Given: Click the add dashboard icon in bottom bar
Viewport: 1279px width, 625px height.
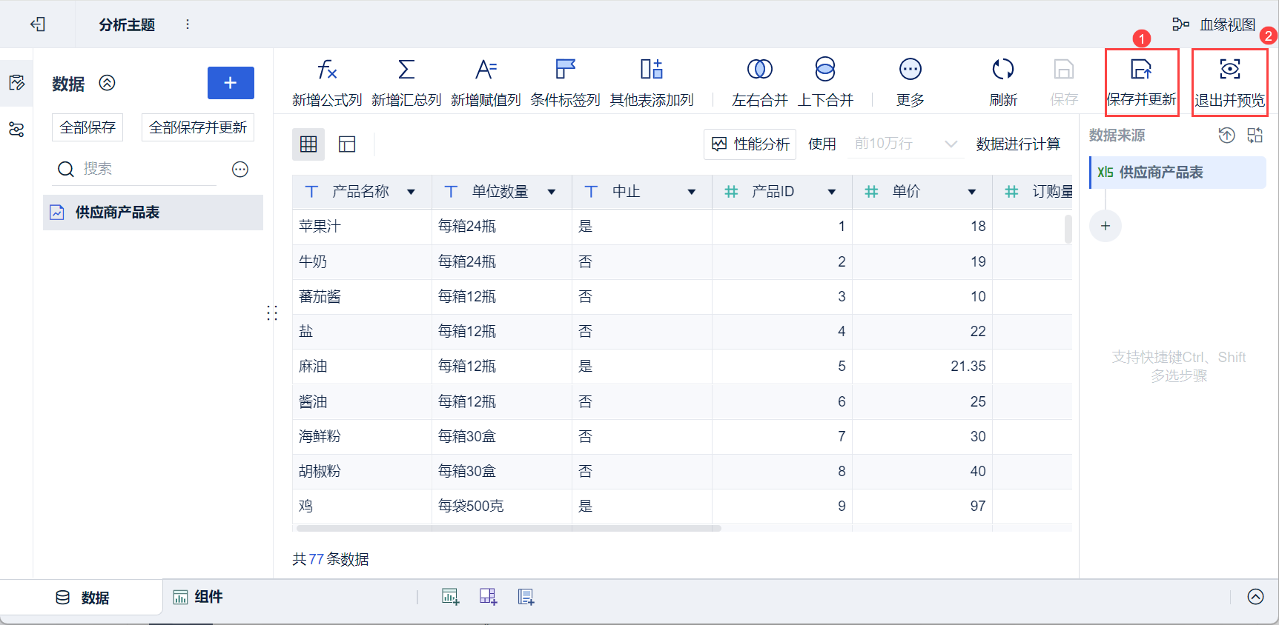Looking at the screenshot, I should click(x=488, y=597).
